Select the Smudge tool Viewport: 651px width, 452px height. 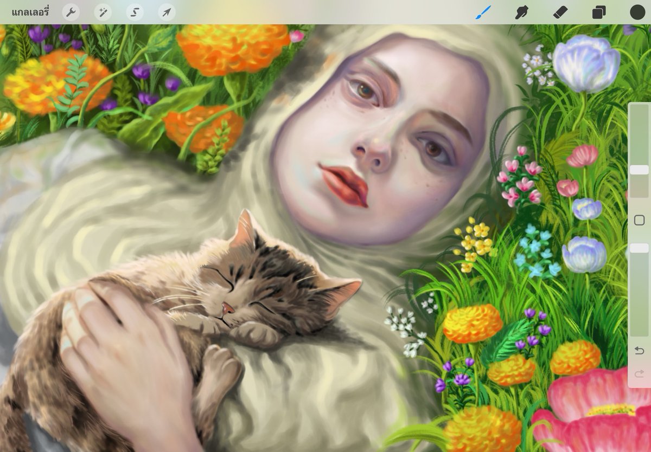pos(521,12)
